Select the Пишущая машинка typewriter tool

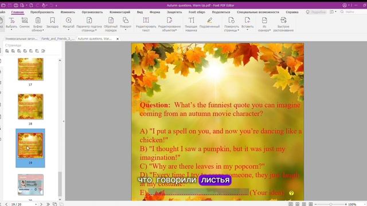(x=191, y=21)
